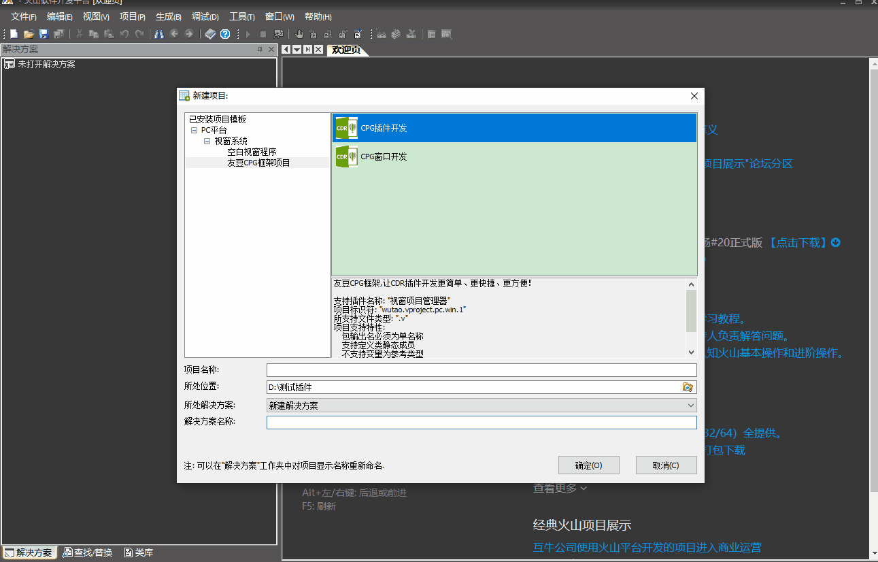Collapse the PC平台 tree node
The height and width of the screenshot is (562, 878).
(x=195, y=130)
